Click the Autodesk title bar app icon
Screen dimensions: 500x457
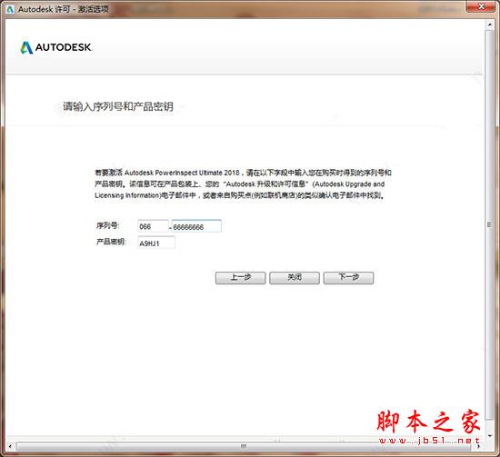tap(10, 9)
